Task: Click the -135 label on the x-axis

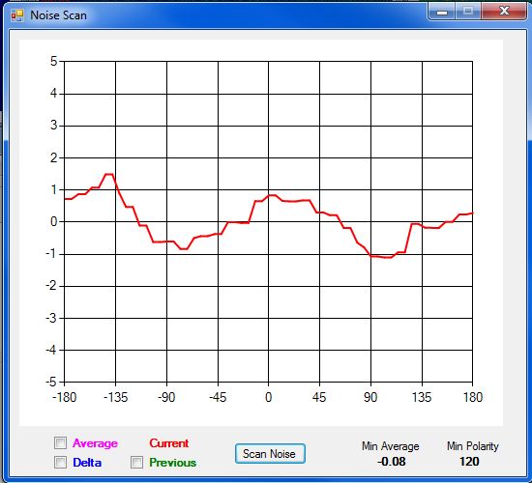Action: [x=115, y=397]
